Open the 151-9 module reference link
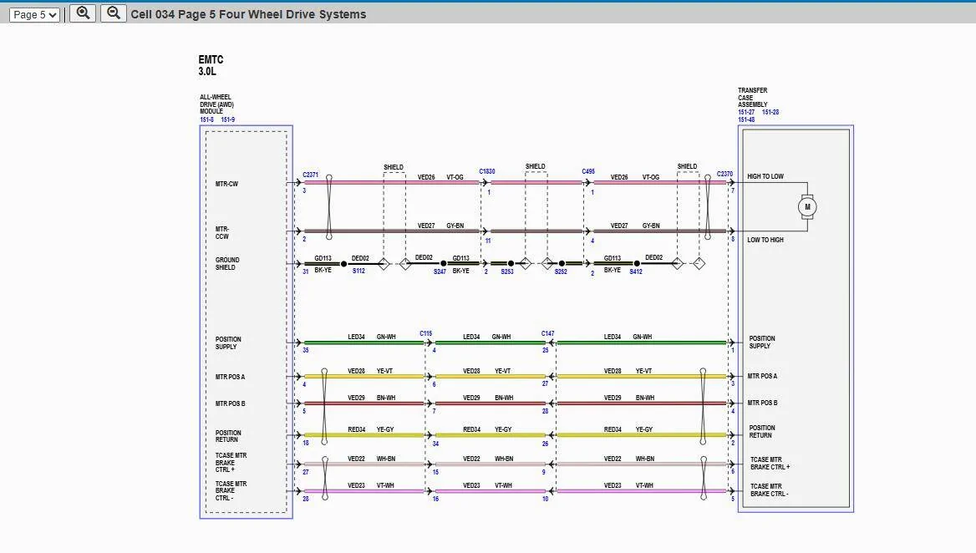This screenshot has width=976, height=553. (x=228, y=119)
